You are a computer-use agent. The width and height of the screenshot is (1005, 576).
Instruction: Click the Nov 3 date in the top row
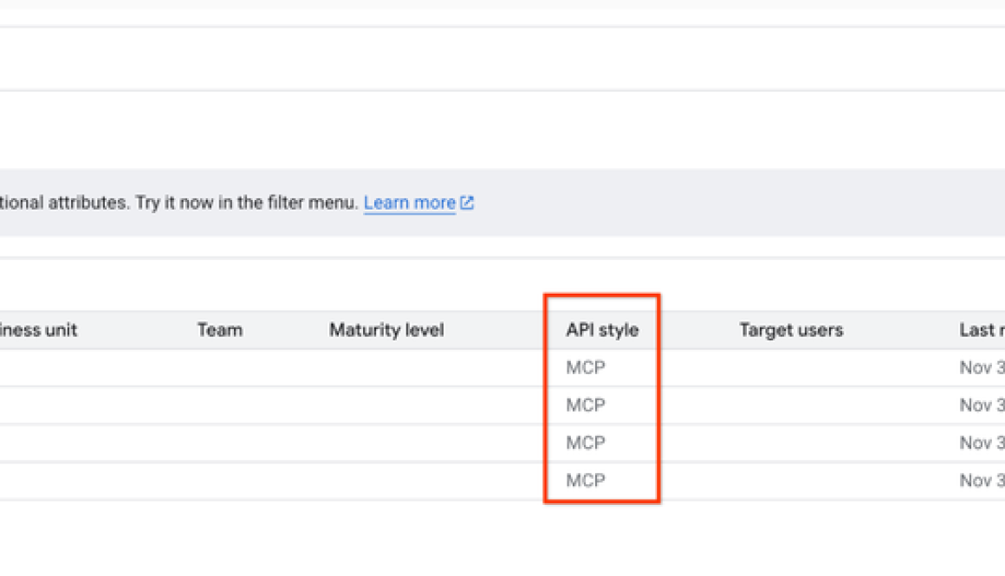(983, 367)
